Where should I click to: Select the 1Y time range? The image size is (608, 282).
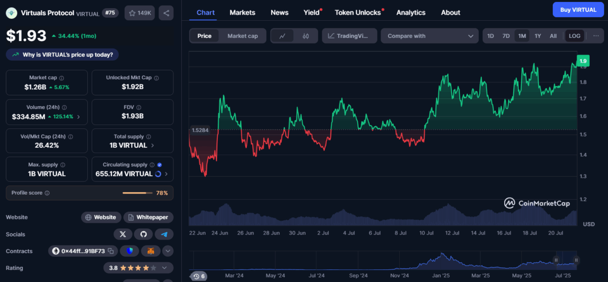(x=538, y=36)
